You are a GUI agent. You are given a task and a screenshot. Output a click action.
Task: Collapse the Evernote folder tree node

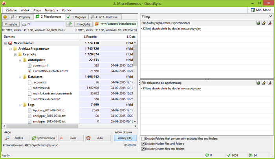[x=15, y=54]
